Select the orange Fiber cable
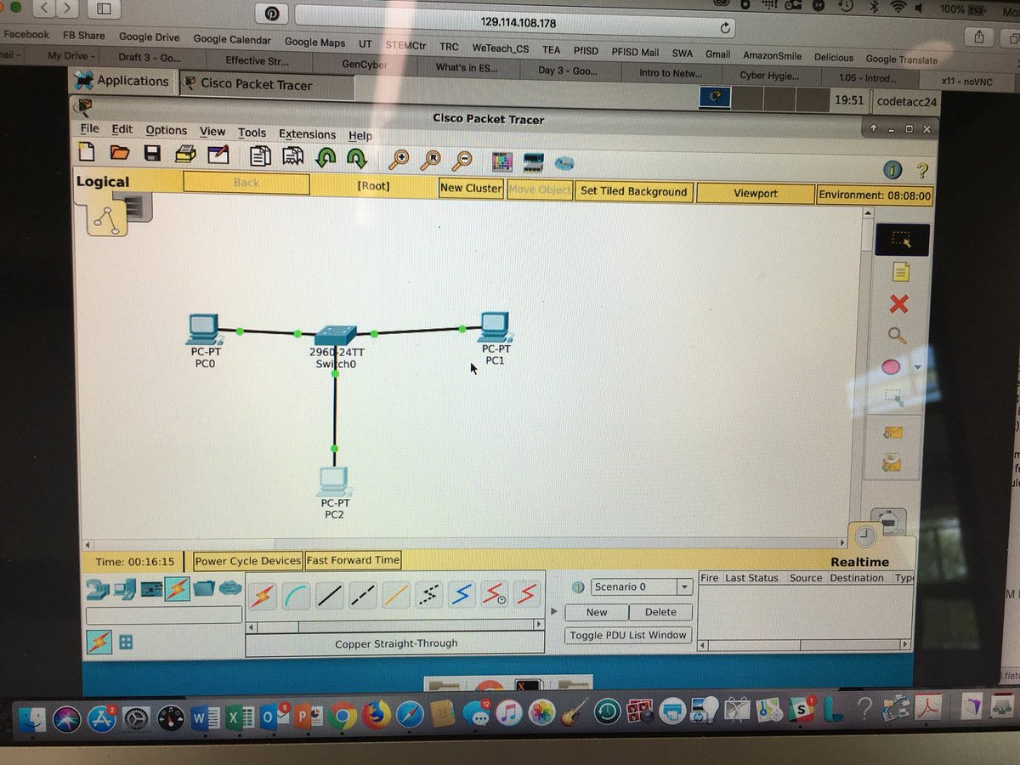Viewport: 1020px width, 765px height. [x=396, y=597]
